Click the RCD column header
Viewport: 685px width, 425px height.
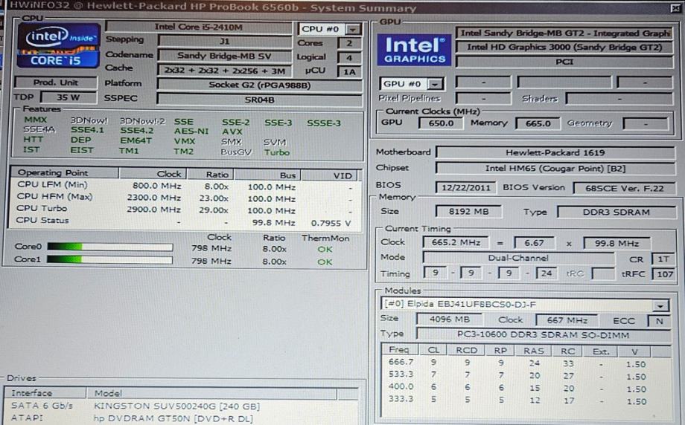(466, 350)
